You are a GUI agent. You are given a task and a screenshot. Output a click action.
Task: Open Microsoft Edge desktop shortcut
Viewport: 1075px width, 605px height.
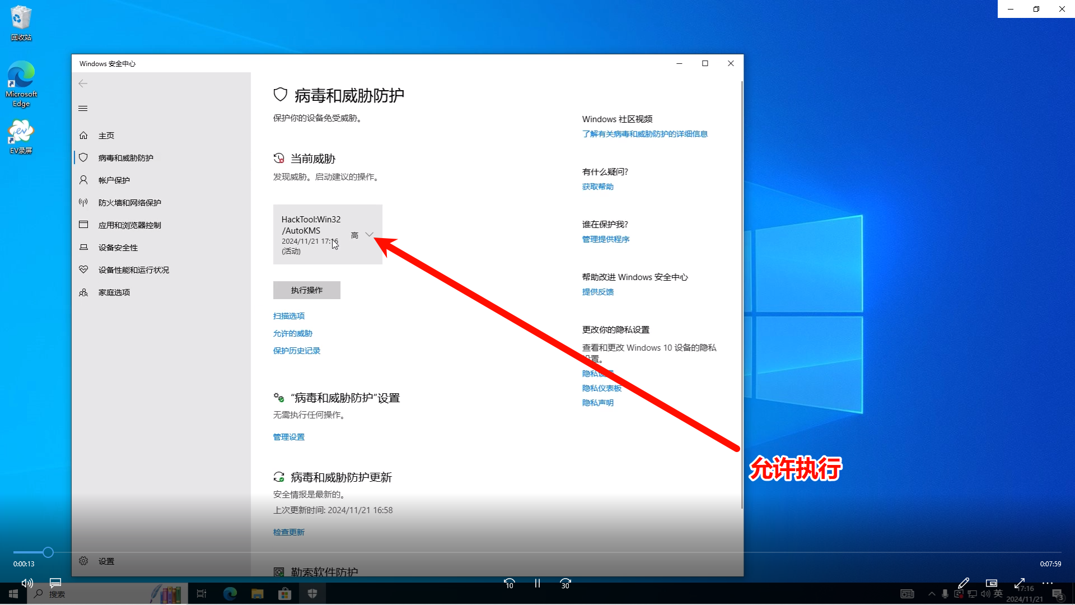click(x=21, y=84)
